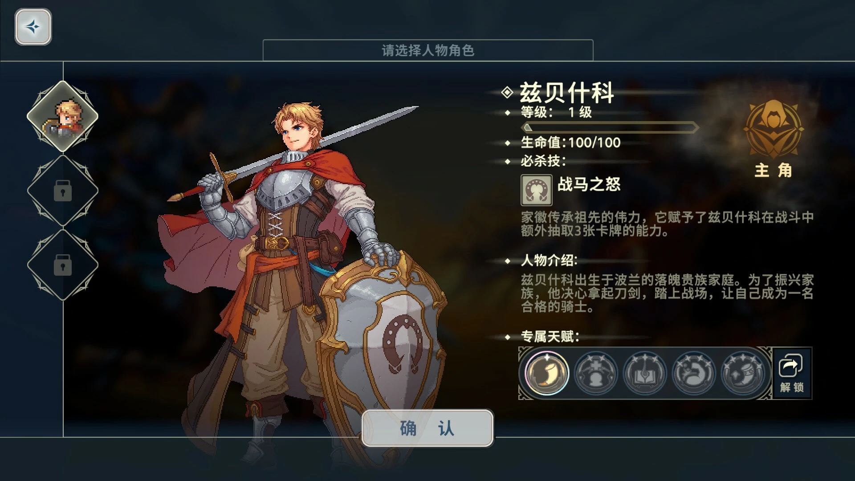Click the 请选择人物角色 title banner
This screenshot has width=855, height=481.
pos(428,50)
